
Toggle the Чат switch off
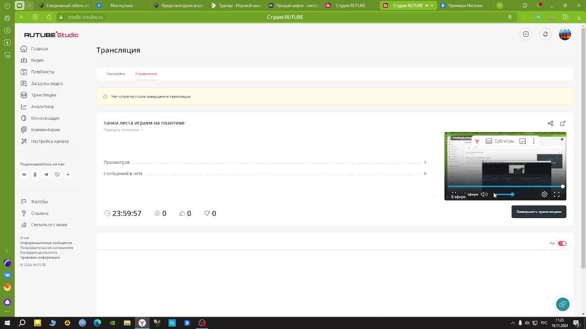[562, 244]
